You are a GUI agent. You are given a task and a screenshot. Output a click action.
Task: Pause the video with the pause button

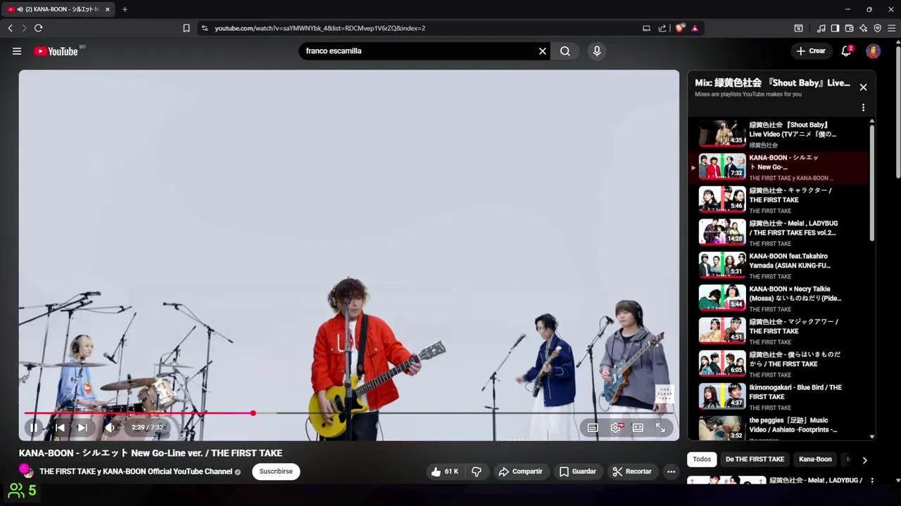[33, 427]
